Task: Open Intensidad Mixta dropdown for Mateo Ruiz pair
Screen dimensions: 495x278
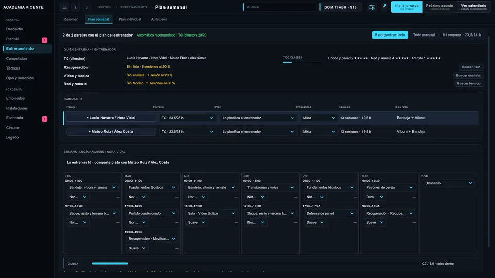Action: coord(319,131)
